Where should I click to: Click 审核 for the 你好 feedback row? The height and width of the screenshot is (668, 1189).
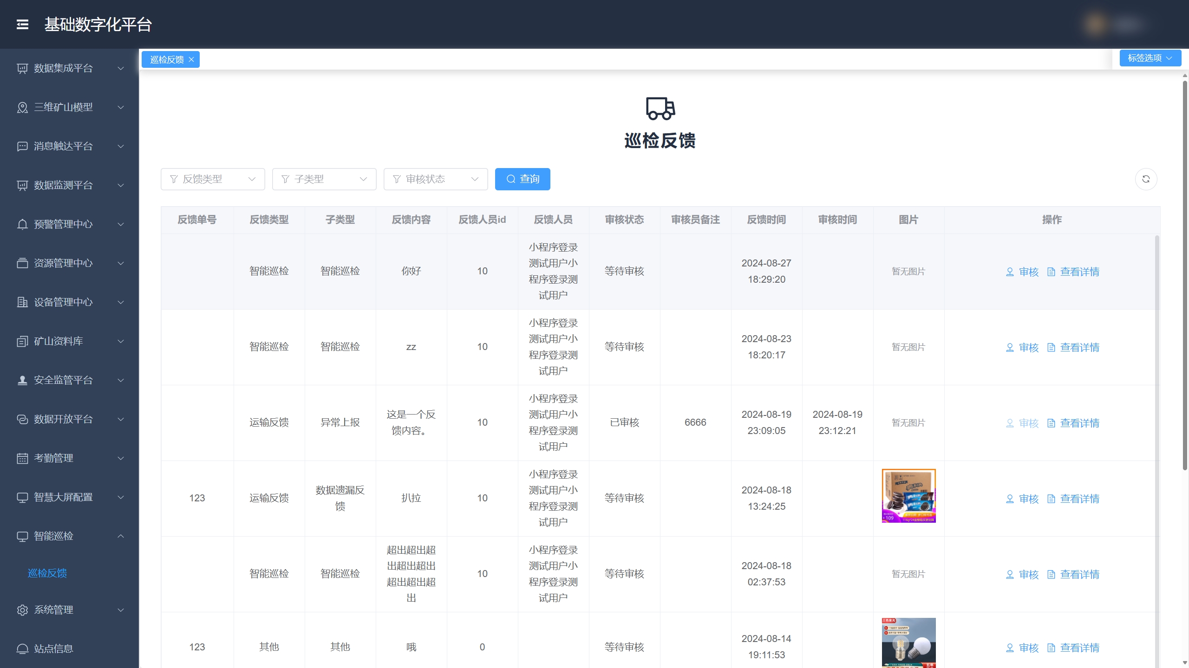(1022, 272)
